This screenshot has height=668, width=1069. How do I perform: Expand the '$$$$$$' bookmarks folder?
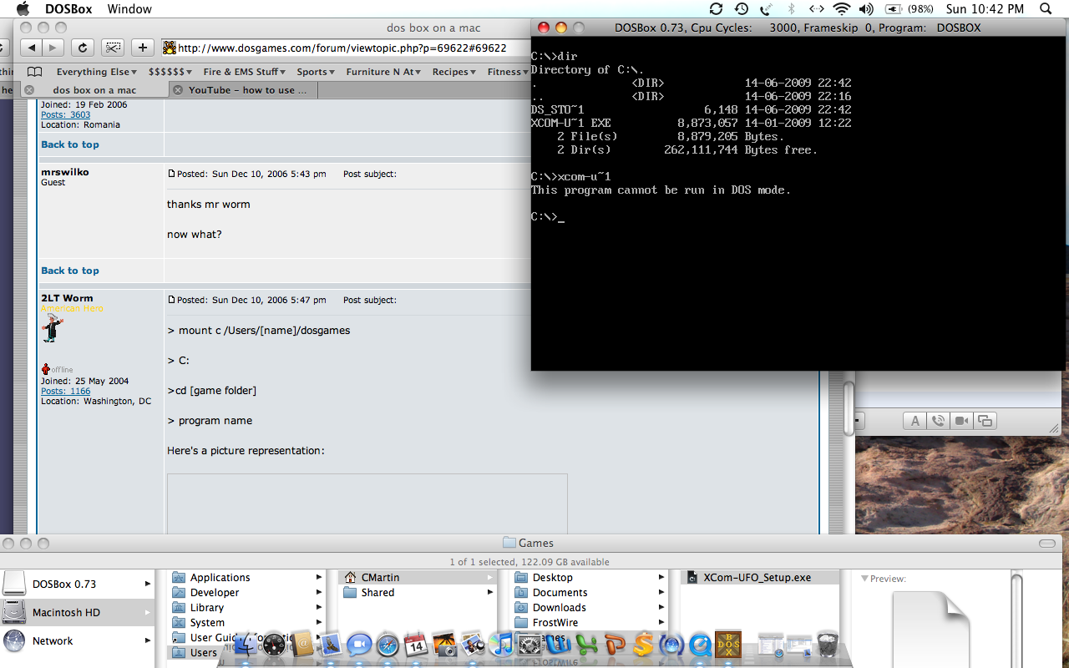click(x=170, y=72)
